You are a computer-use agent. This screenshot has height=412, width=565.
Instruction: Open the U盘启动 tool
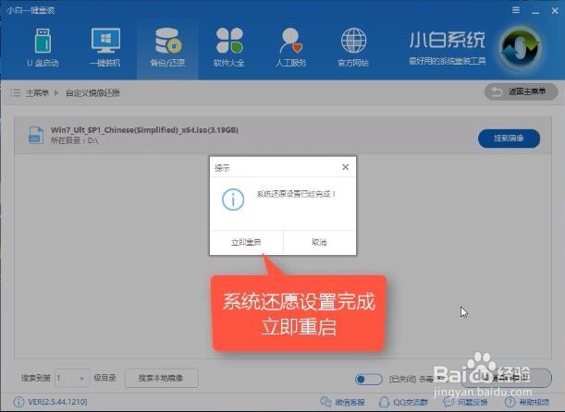(43, 47)
